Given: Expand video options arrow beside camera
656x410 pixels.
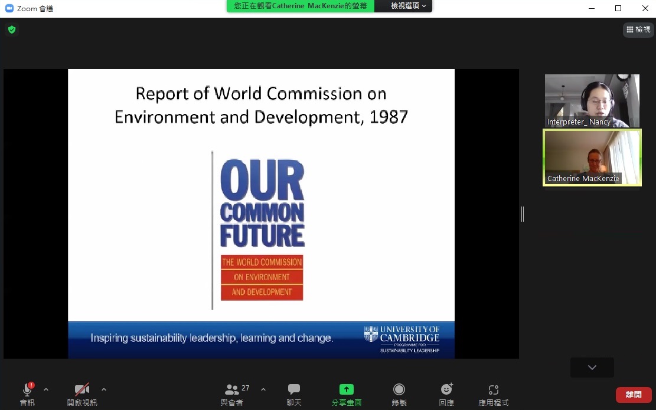Looking at the screenshot, I should 104,389.
